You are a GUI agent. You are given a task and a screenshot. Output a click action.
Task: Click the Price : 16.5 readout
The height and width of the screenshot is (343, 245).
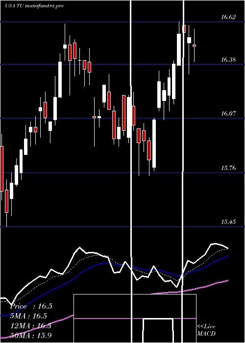tap(31, 306)
